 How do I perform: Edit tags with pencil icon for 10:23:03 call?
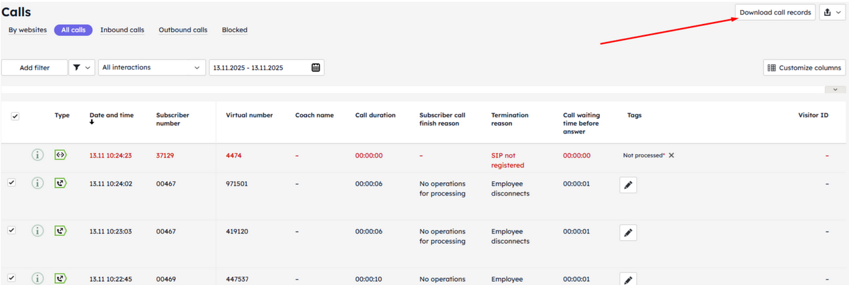[628, 232]
